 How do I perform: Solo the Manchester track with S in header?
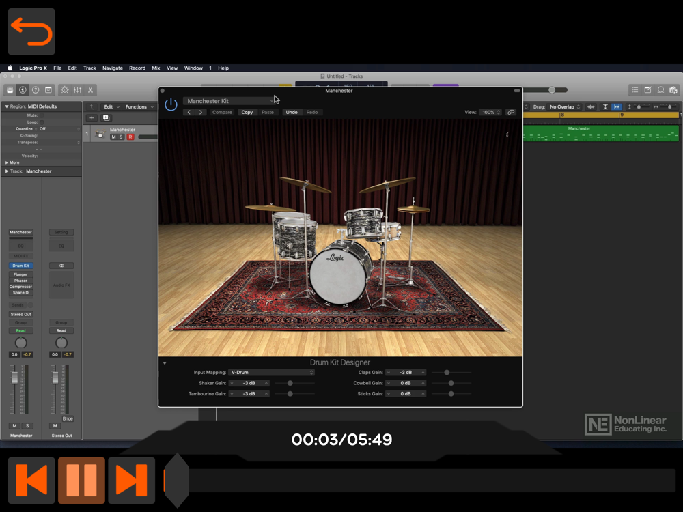[121, 137]
